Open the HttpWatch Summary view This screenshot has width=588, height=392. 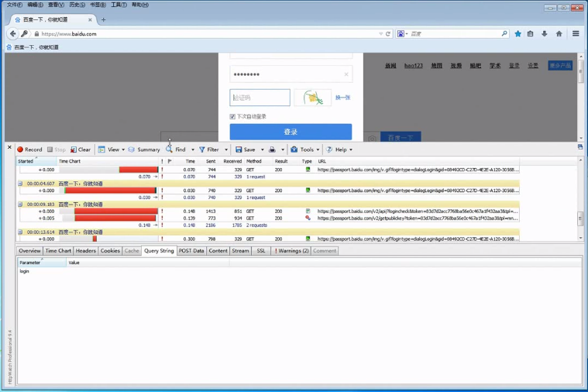coord(144,150)
